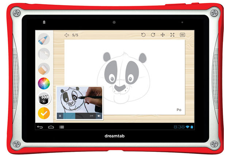Toggle fullscreen canvas view

click(x=172, y=35)
